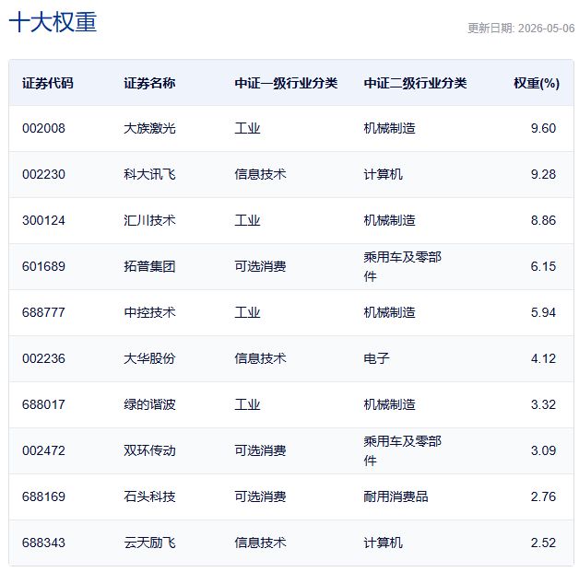Click column header 权重(%)
Viewport: 579px width, 572px height.
point(537,83)
